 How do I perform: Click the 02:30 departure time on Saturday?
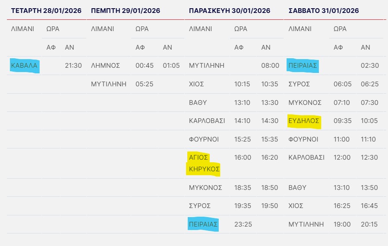[369, 66]
